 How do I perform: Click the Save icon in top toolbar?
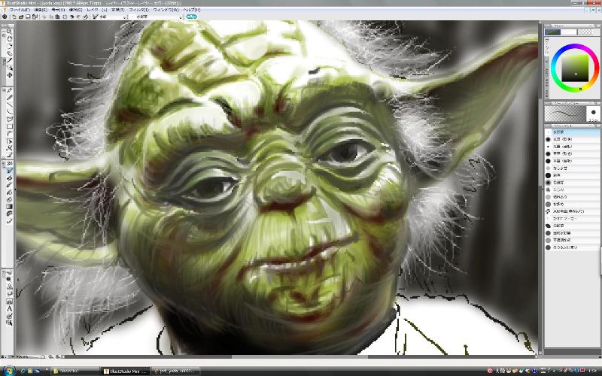tap(28, 17)
